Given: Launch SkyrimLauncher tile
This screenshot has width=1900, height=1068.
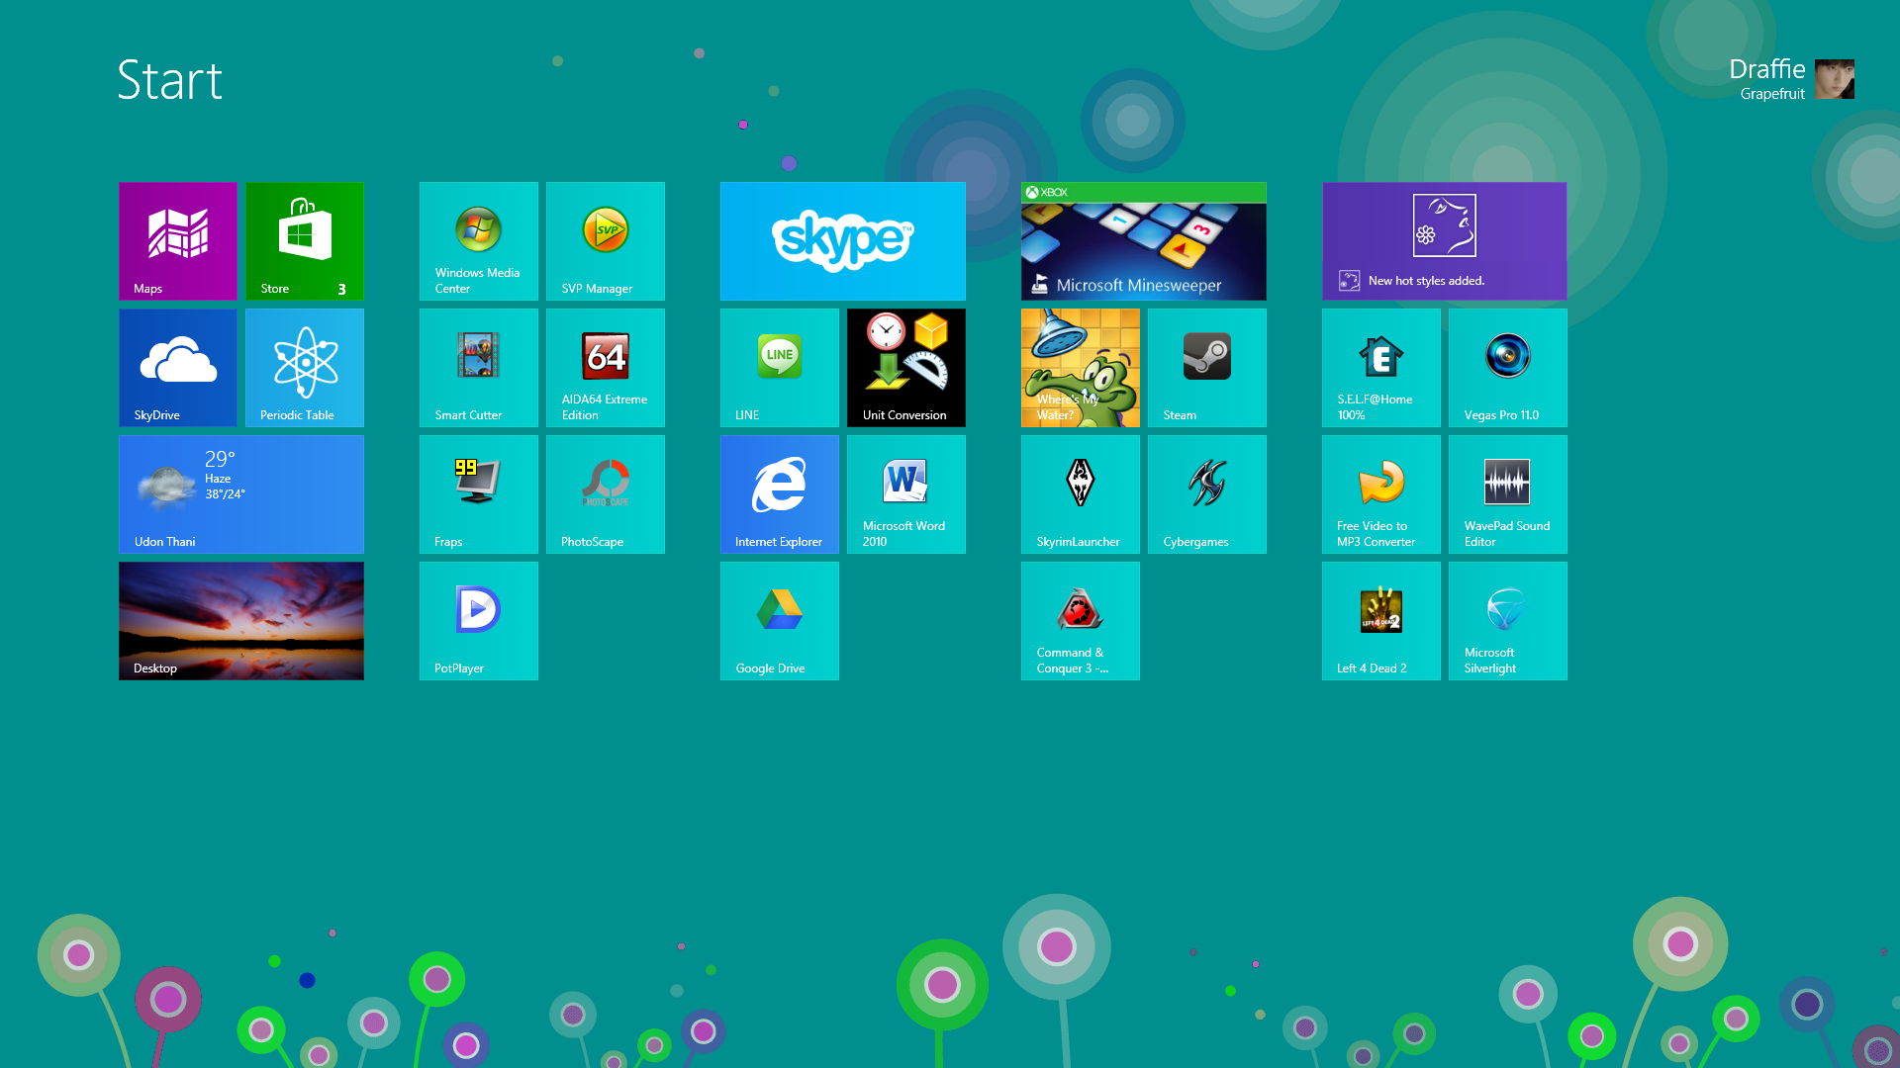Looking at the screenshot, I should (1081, 493).
